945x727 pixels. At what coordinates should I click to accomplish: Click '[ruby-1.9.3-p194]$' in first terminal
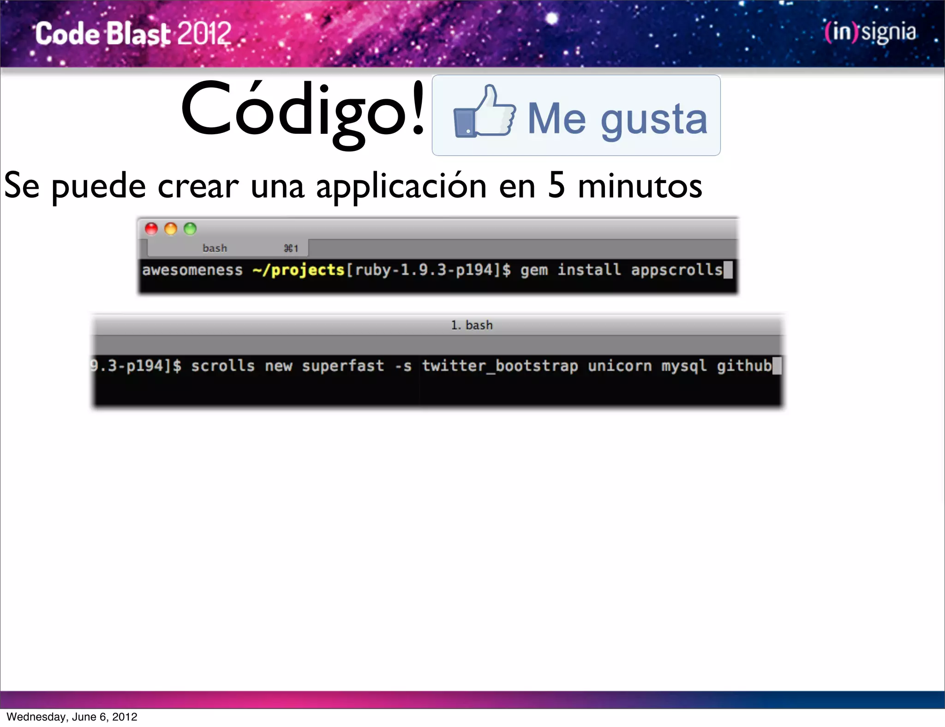(428, 270)
